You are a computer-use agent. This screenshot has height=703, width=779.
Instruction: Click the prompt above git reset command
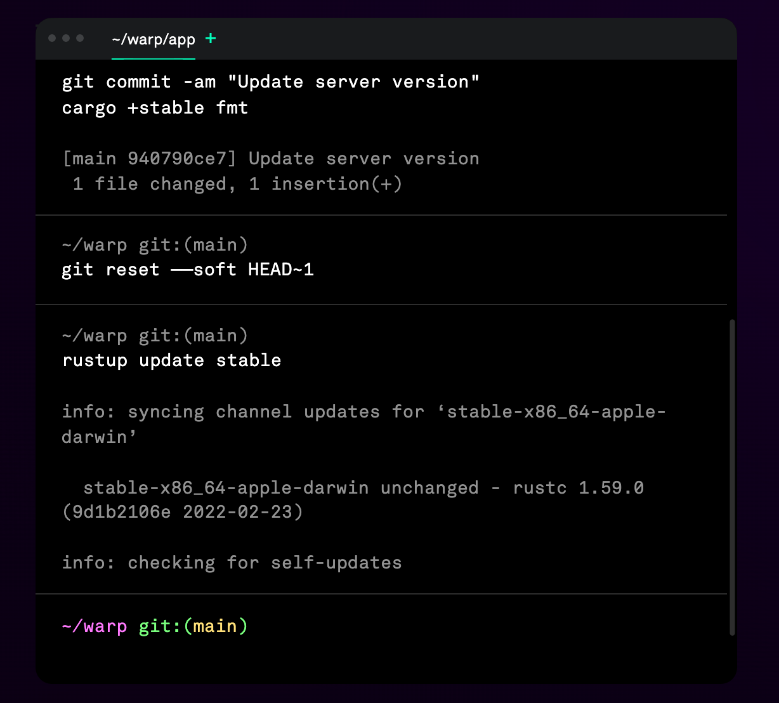tap(155, 245)
